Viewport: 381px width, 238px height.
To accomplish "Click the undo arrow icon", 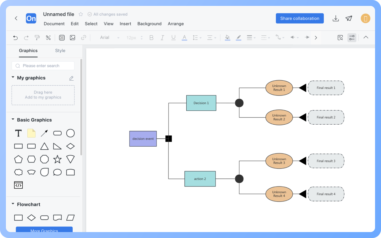I will click(x=15, y=37).
